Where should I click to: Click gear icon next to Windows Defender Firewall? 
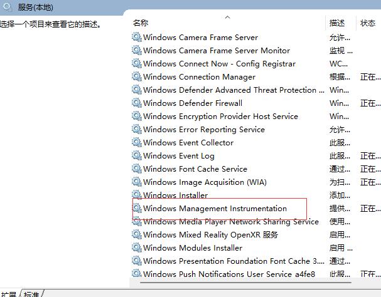[x=137, y=103]
